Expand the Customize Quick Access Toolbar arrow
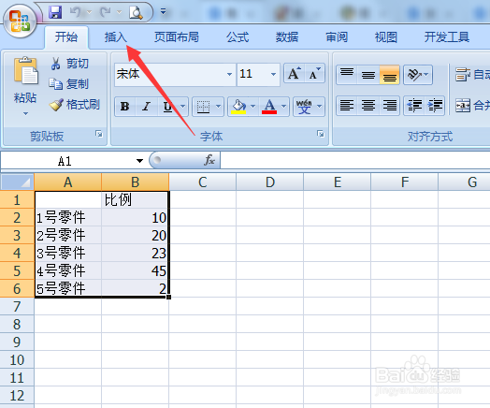Screen dimensions: 490x408 [x=163, y=12]
